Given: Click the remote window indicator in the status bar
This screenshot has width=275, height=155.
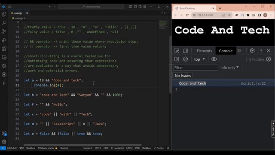Looking at the screenshot, I should click(3, 148).
